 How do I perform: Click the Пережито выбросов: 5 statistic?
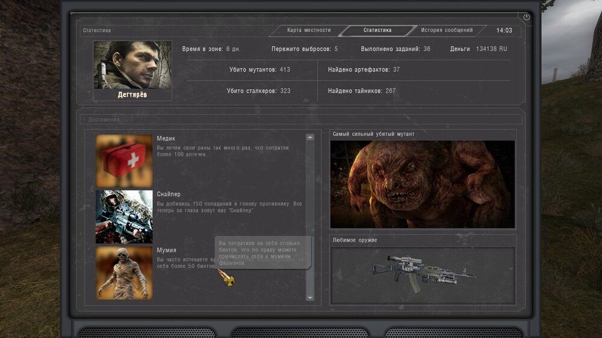click(305, 49)
